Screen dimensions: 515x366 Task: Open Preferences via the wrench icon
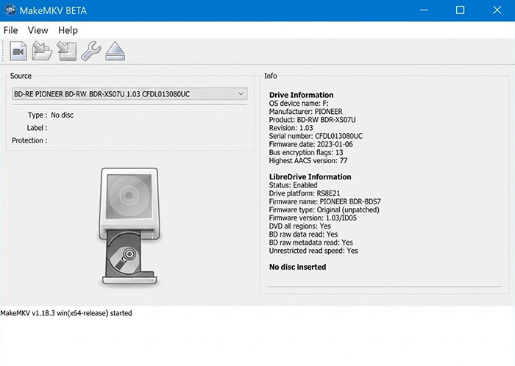point(91,51)
